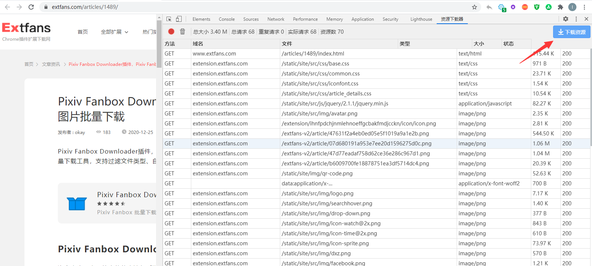Open the Chrome profile avatar

tap(572, 7)
